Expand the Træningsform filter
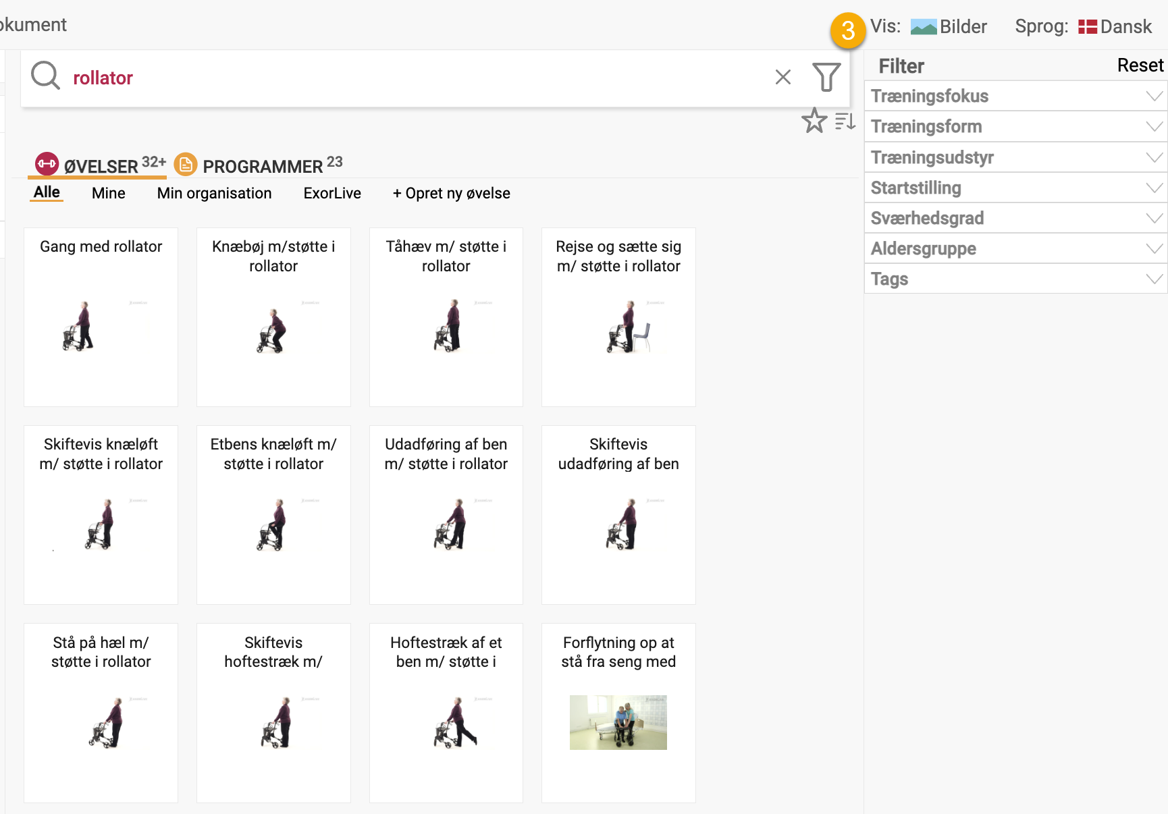This screenshot has width=1168, height=814. pos(1015,126)
